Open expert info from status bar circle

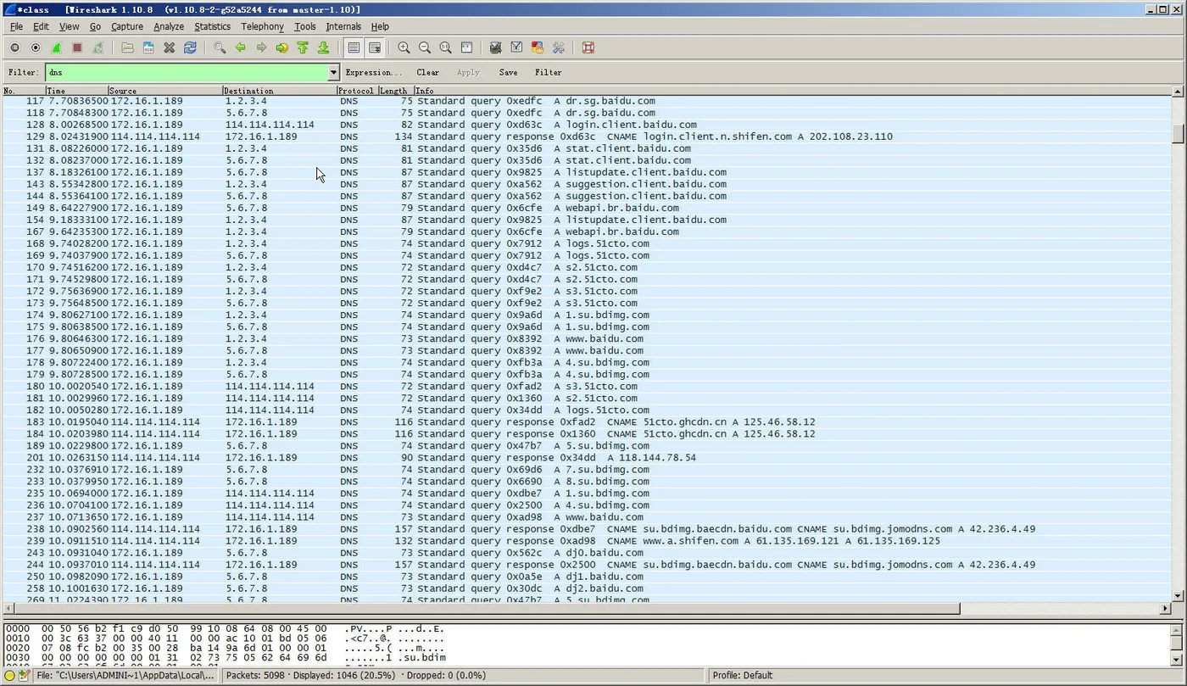pyautogui.click(x=10, y=676)
